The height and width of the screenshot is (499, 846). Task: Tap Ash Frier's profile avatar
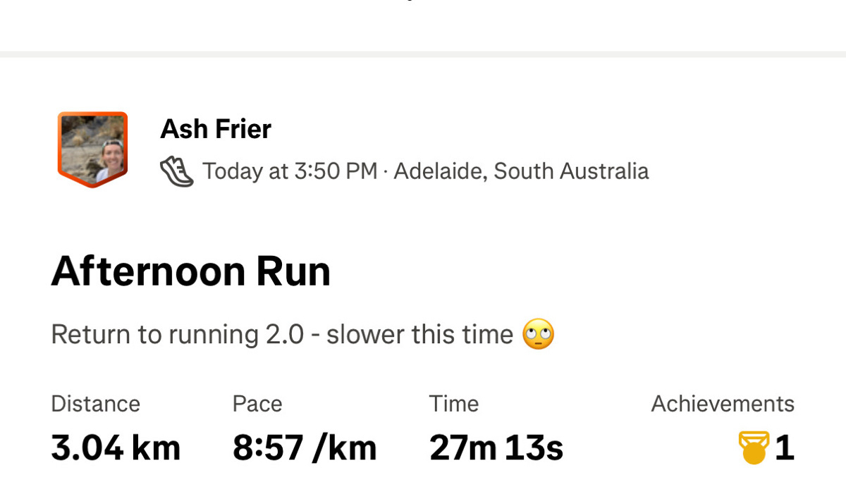[x=93, y=147]
